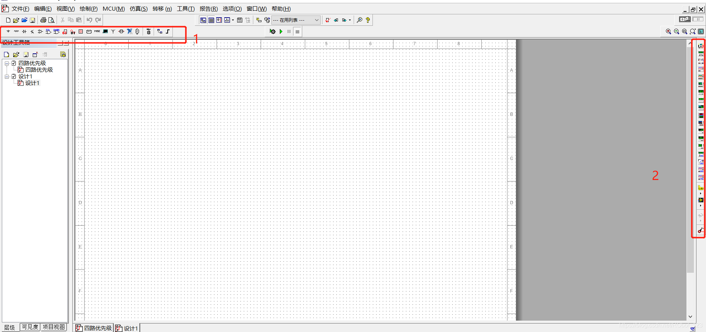This screenshot has width=706, height=332.
Task: Uncheck the top-level 设计1 checkbox
Action: coord(14,77)
